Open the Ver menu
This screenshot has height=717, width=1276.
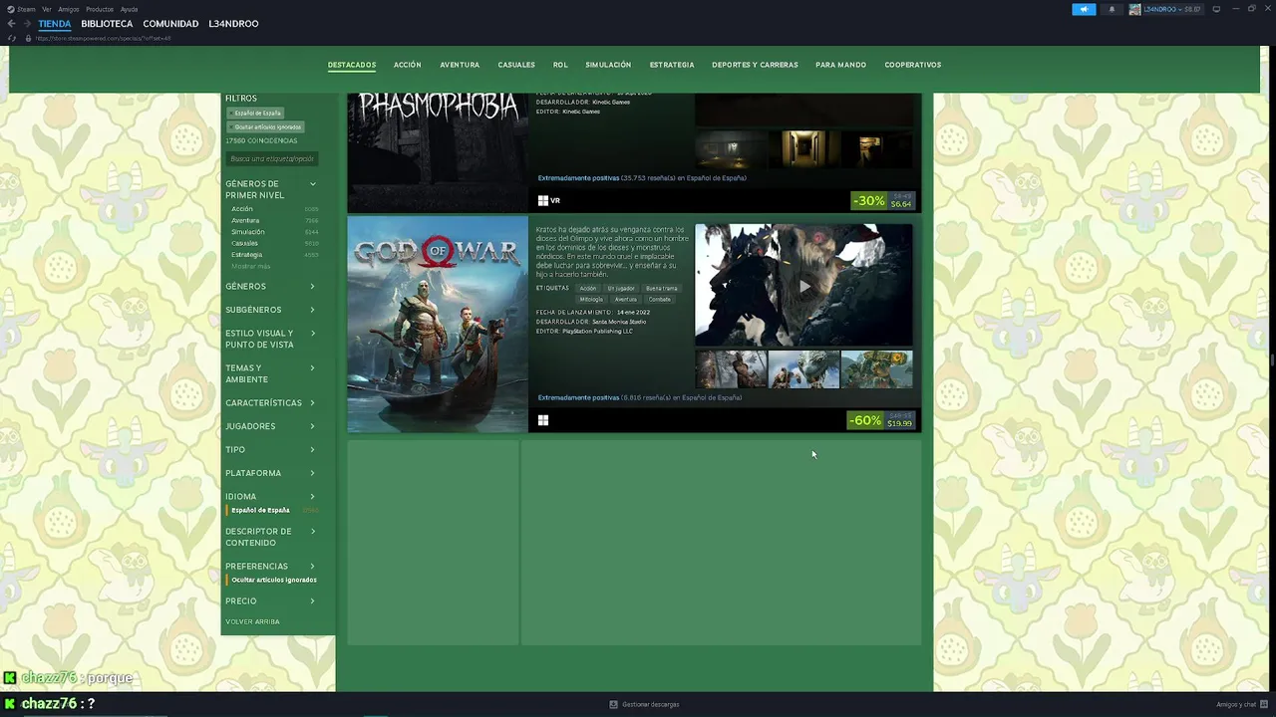point(47,9)
